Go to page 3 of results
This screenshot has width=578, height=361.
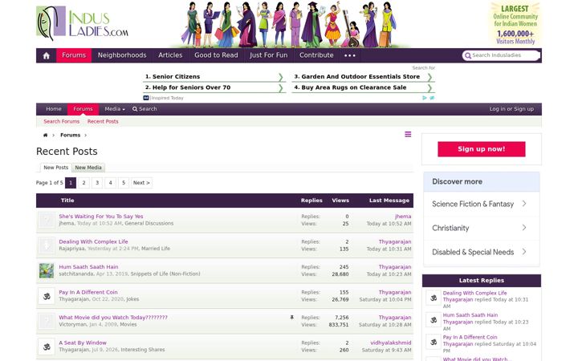coord(97,183)
